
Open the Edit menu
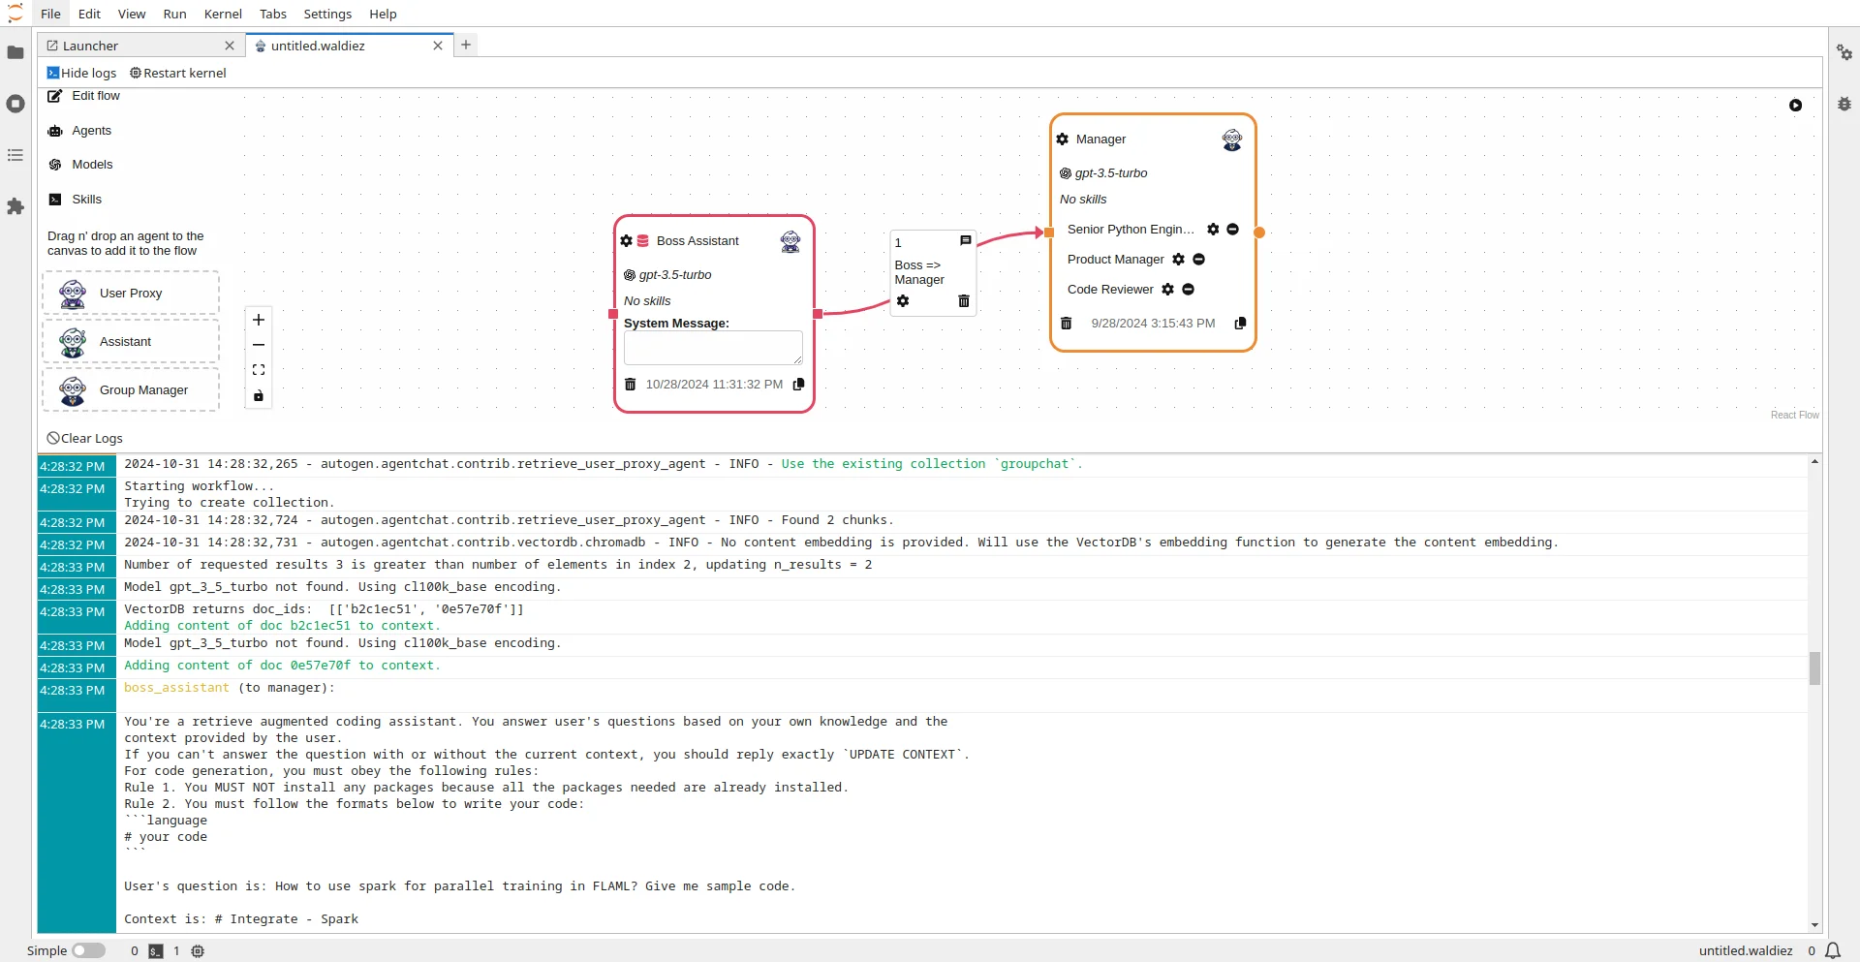pos(89,14)
